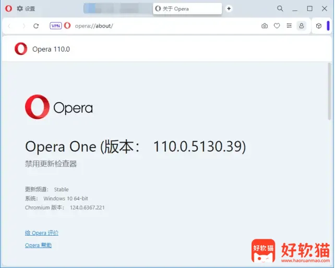
Task: Click the Windows 10 64-bit text
Action: (x=66, y=198)
